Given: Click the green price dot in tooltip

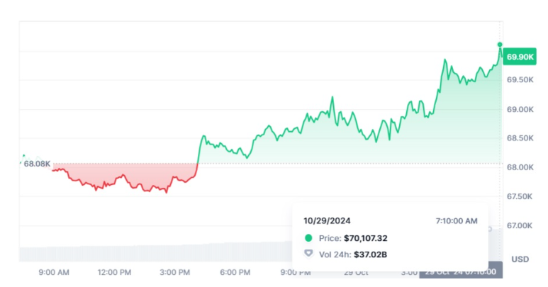Looking at the screenshot, I should (x=308, y=239).
